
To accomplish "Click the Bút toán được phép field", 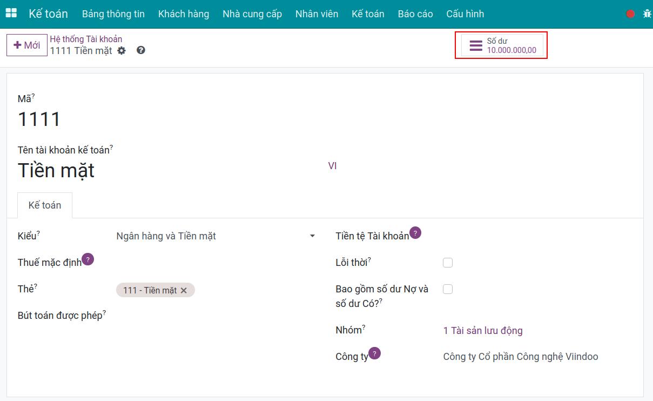I will 216,315.
